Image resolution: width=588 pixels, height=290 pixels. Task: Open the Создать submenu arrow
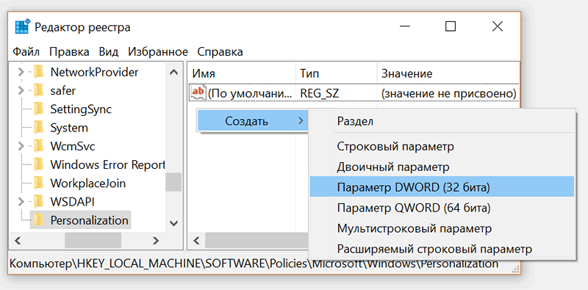coord(301,121)
